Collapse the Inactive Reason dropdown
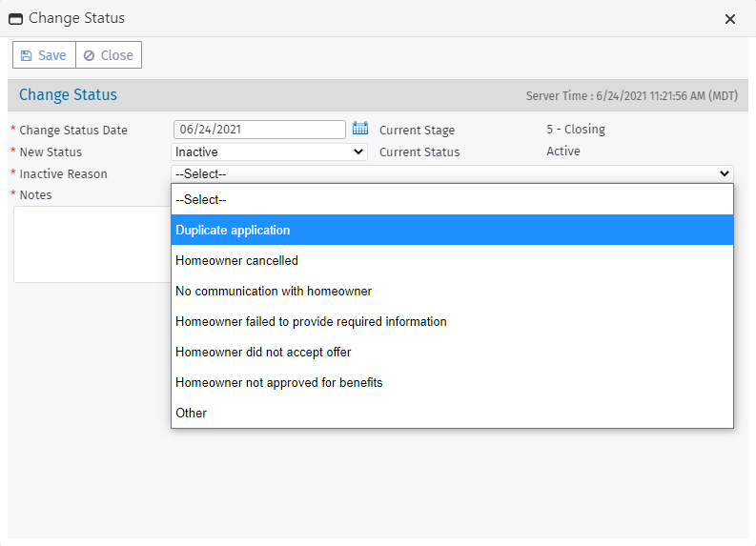 [x=452, y=173]
